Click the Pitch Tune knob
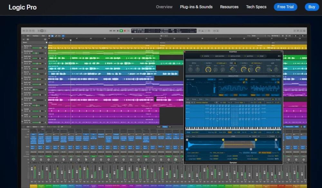The width and height of the screenshot is (322, 188). [x=191, y=70]
